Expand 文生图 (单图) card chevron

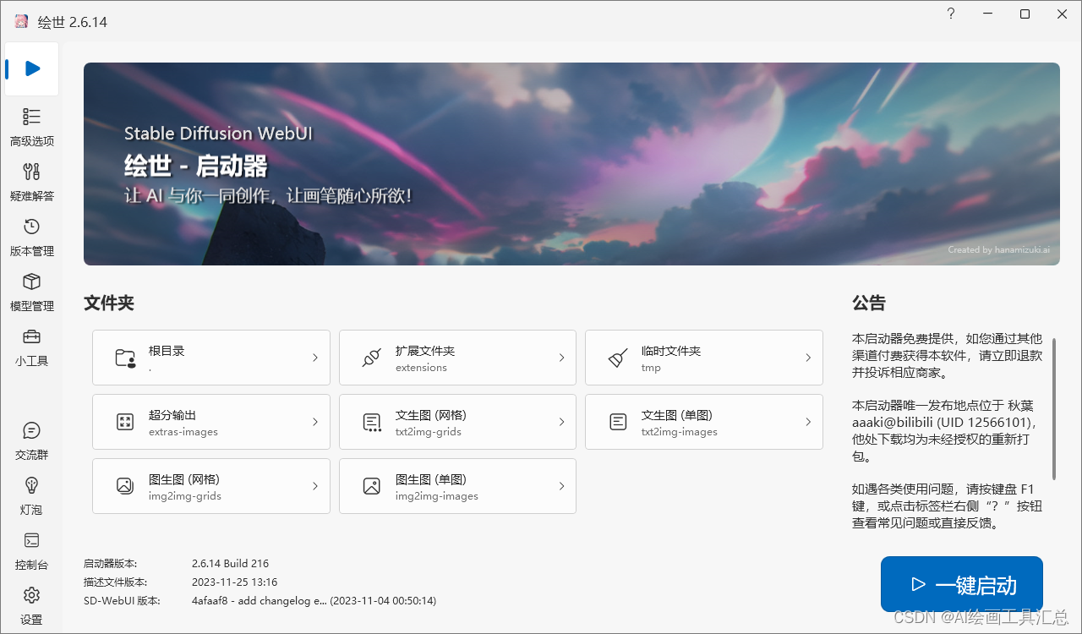tap(808, 422)
